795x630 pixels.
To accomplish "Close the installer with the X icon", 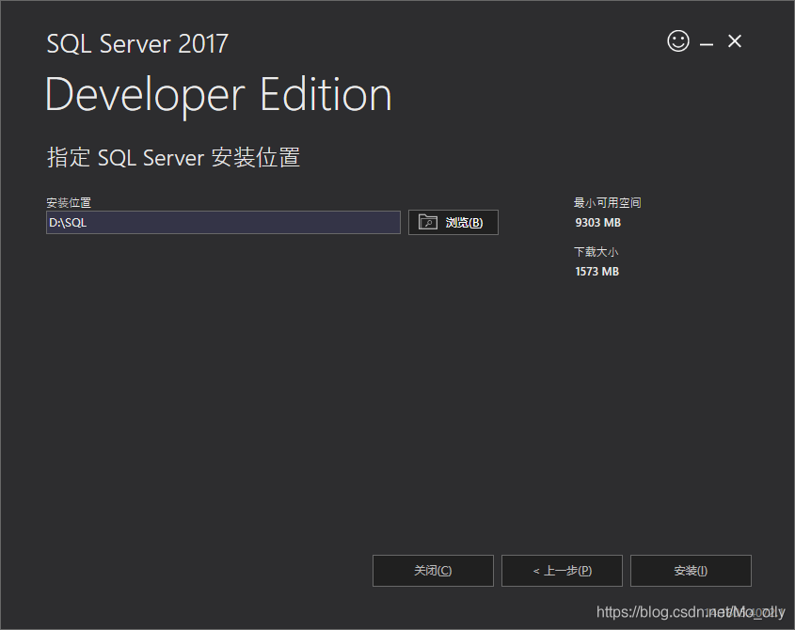I will pos(734,41).
